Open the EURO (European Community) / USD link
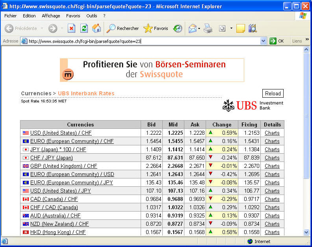This screenshot has height=247, width=312. 72,174
